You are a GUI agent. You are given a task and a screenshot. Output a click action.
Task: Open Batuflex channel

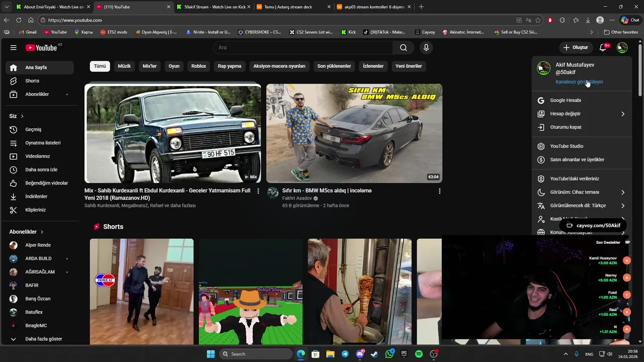pos(40,312)
